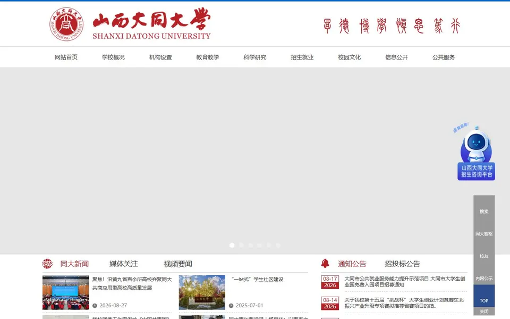This screenshot has width=510, height=319.
Task: Open the autumn tree campus thumbnail
Action: (x=202, y=292)
